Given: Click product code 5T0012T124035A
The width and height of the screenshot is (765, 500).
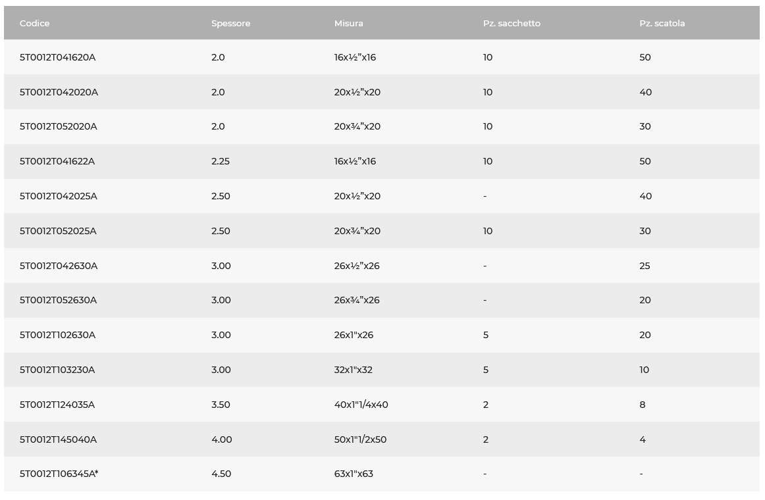Looking at the screenshot, I should click(57, 405).
